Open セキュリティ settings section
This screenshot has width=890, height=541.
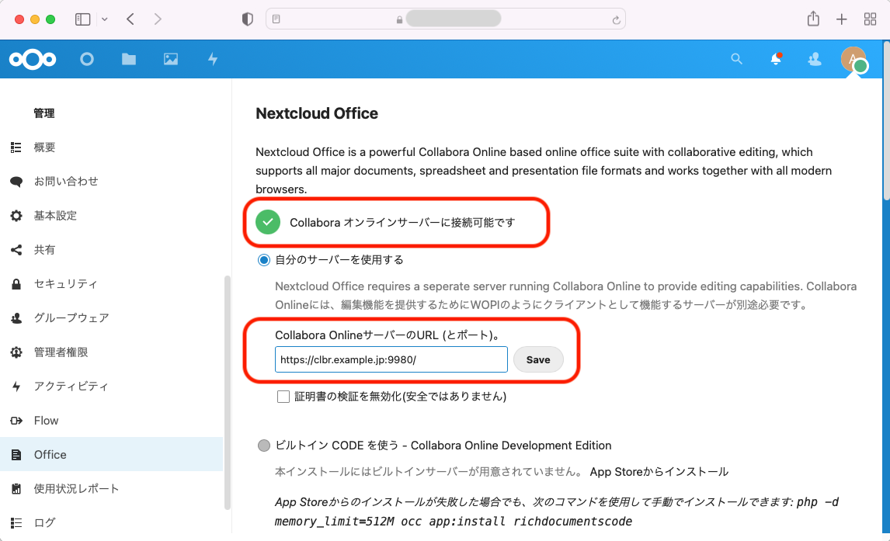111,283
